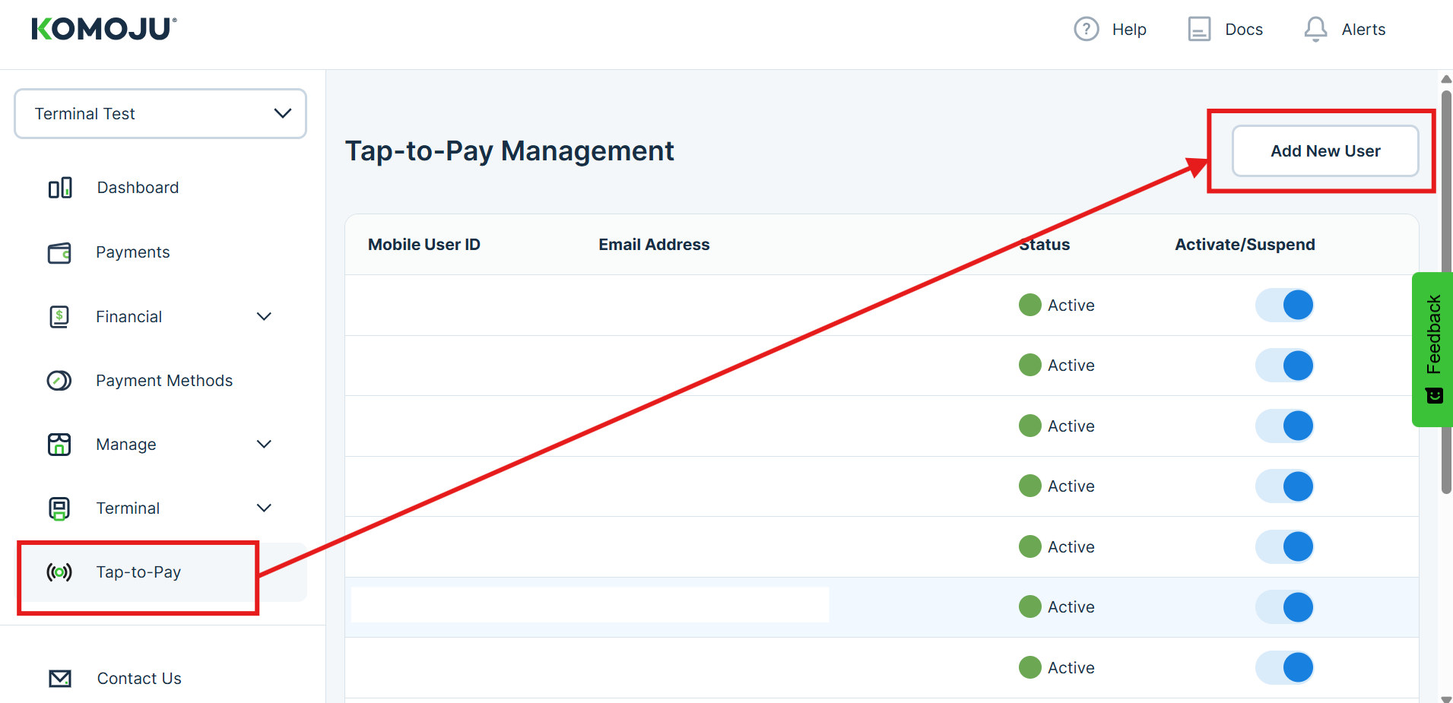Open the Tap-to-Pay signal icon

[x=59, y=572]
